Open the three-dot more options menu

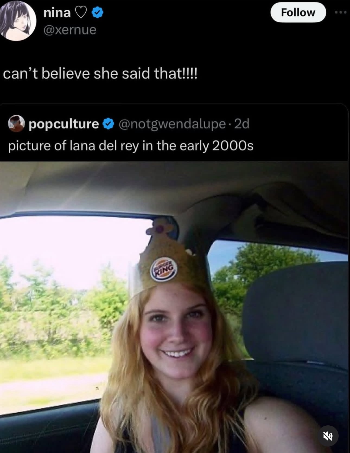click(341, 12)
